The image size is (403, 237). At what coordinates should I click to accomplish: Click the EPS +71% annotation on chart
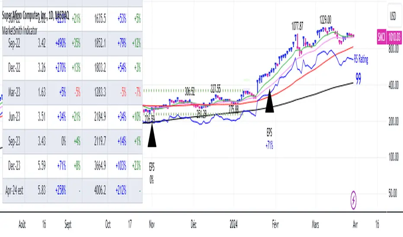[x=269, y=139]
